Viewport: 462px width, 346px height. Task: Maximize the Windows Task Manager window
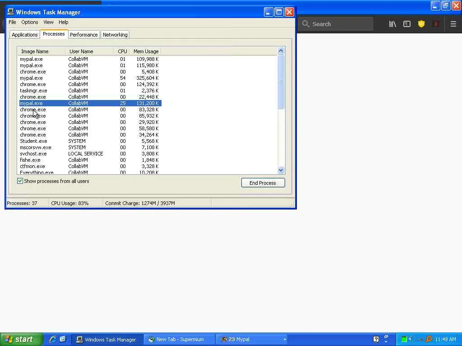coord(279,12)
